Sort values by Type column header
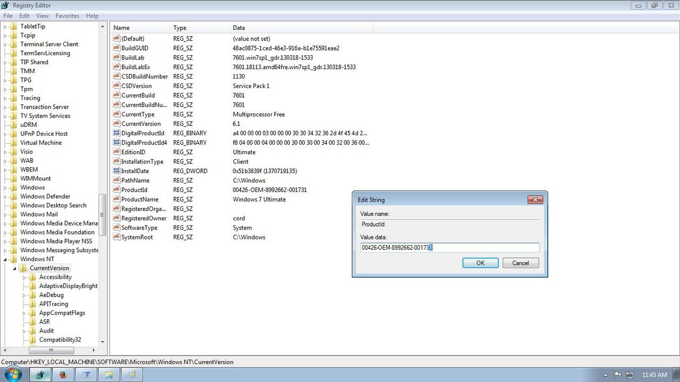Image resolution: width=680 pixels, height=382 pixels. [x=200, y=28]
